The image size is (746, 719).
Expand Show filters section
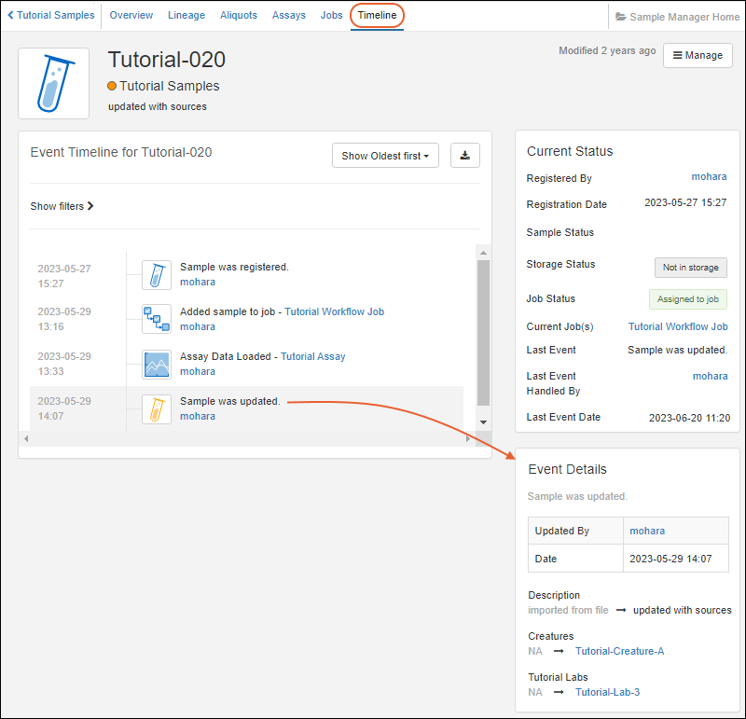tap(62, 206)
